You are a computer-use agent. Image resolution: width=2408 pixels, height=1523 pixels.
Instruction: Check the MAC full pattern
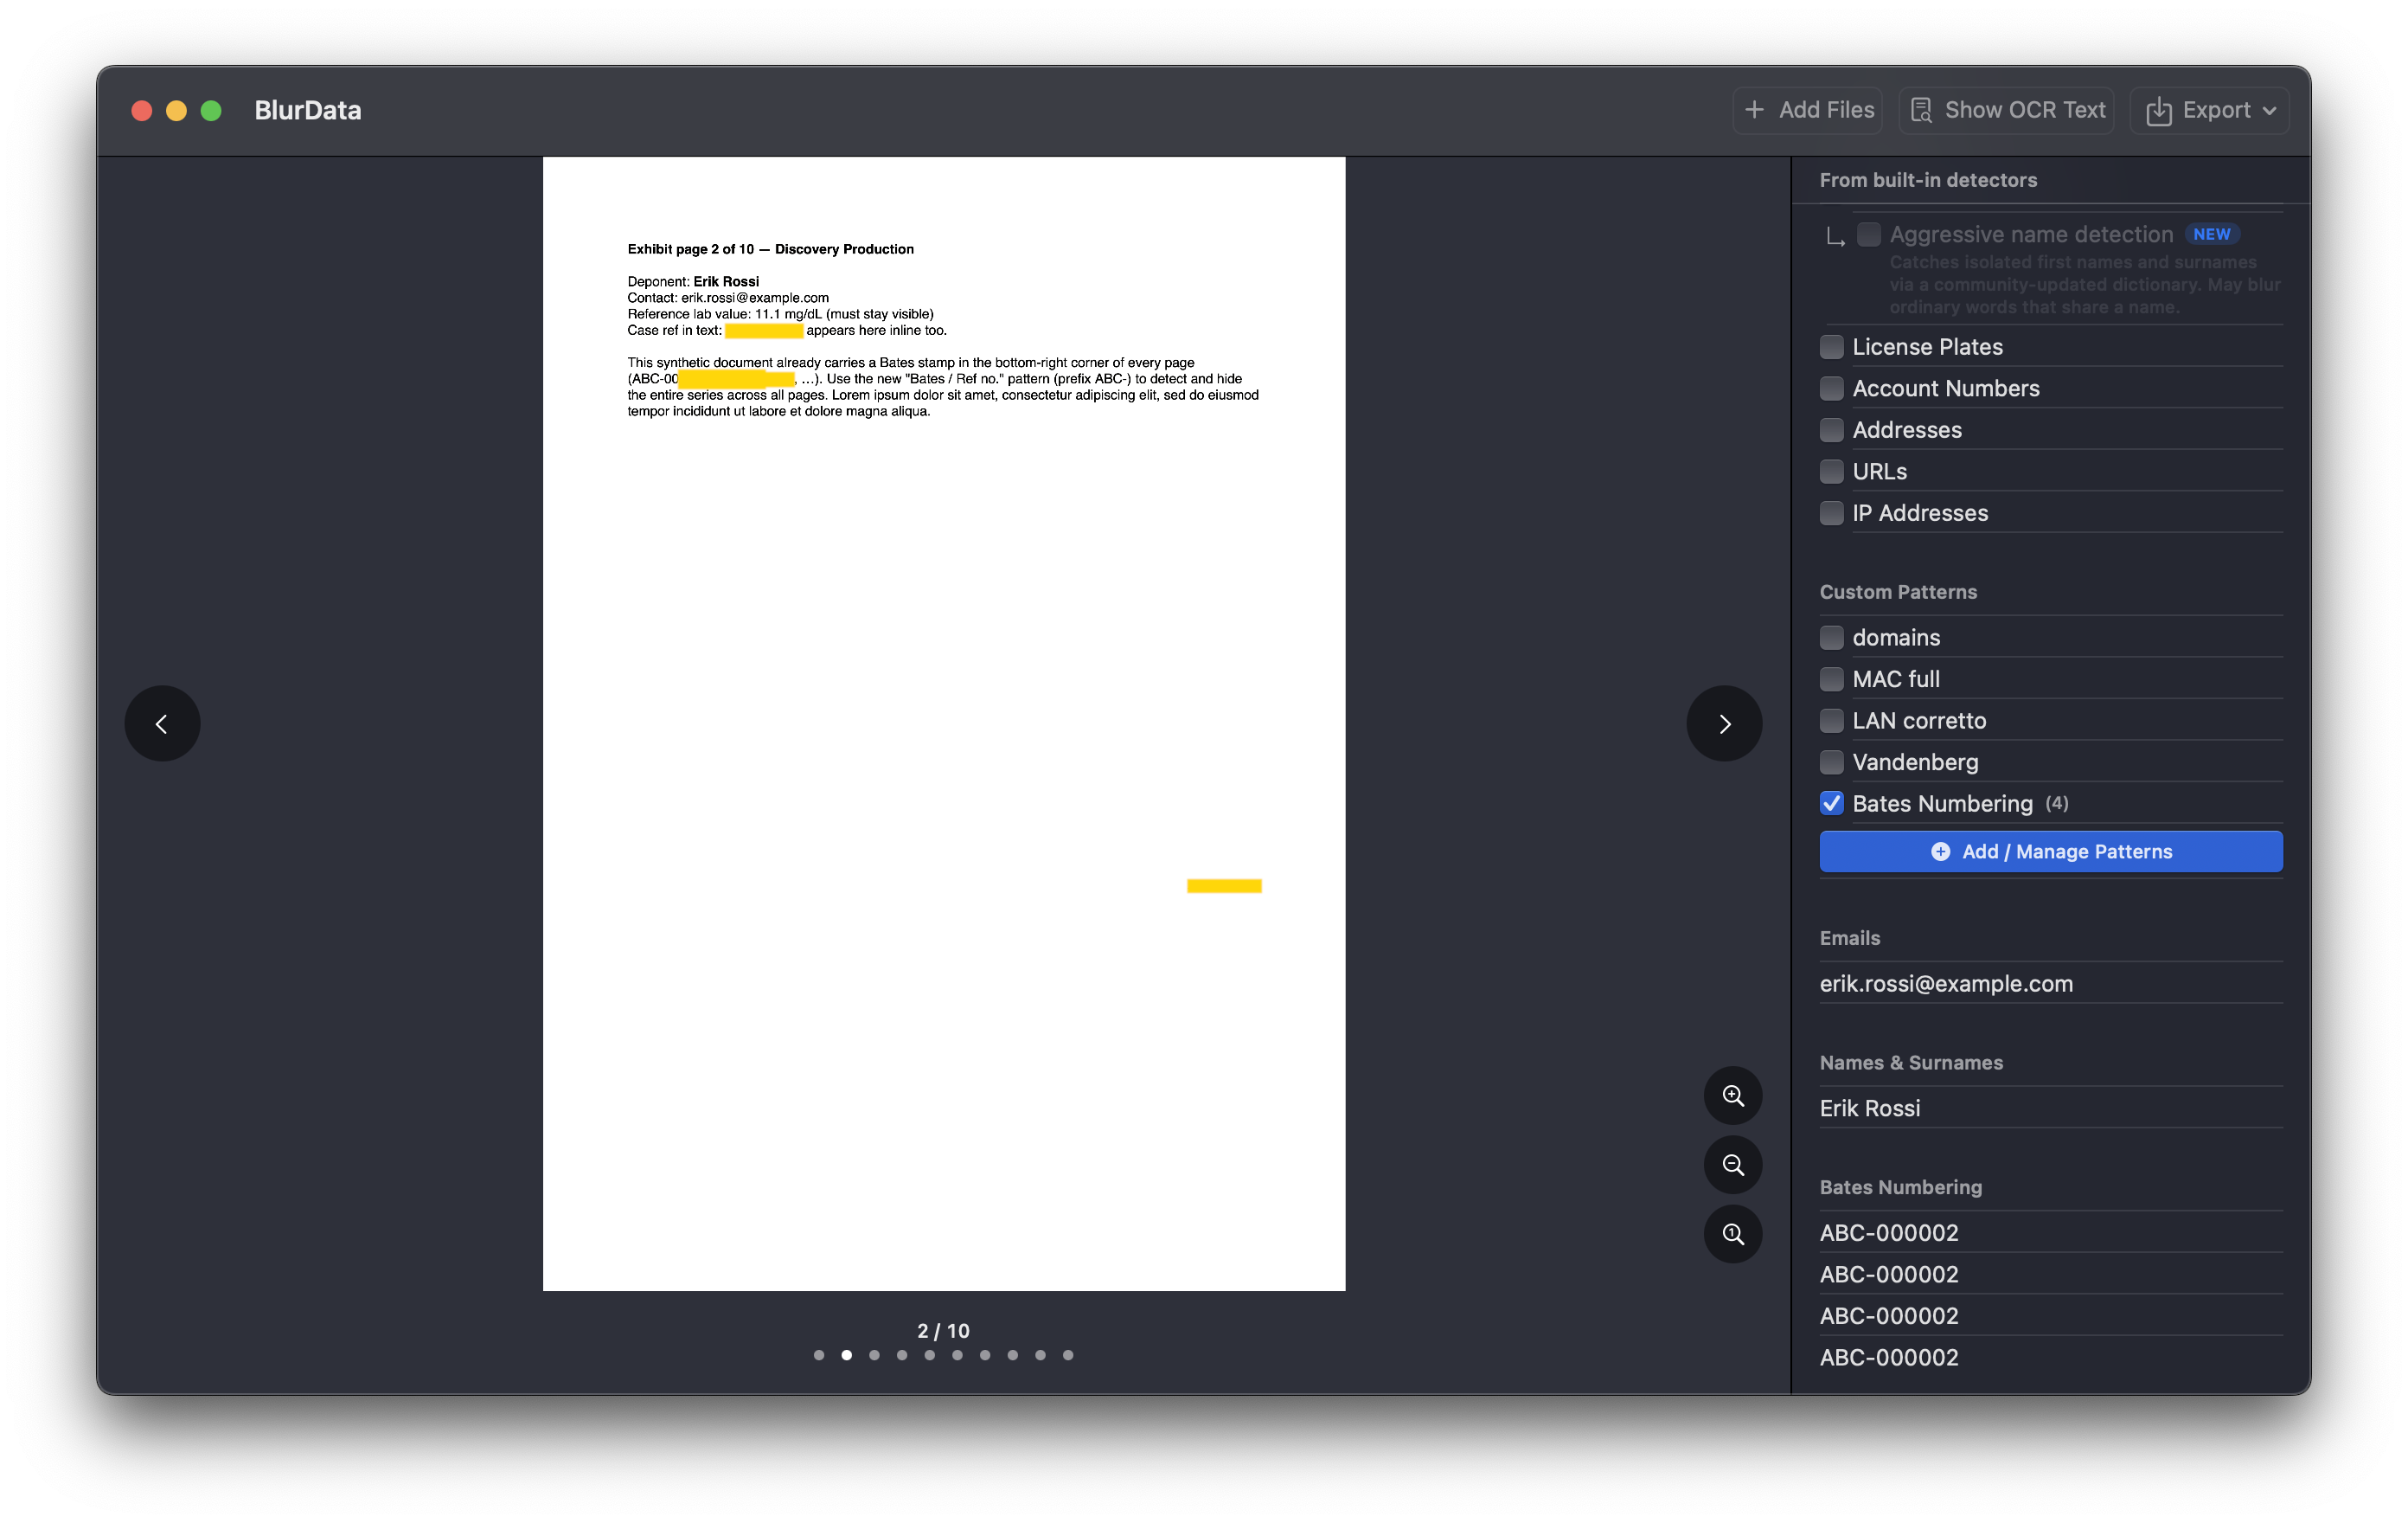click(1831, 678)
